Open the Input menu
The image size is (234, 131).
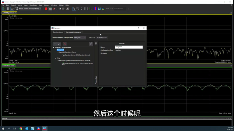point(26,5)
